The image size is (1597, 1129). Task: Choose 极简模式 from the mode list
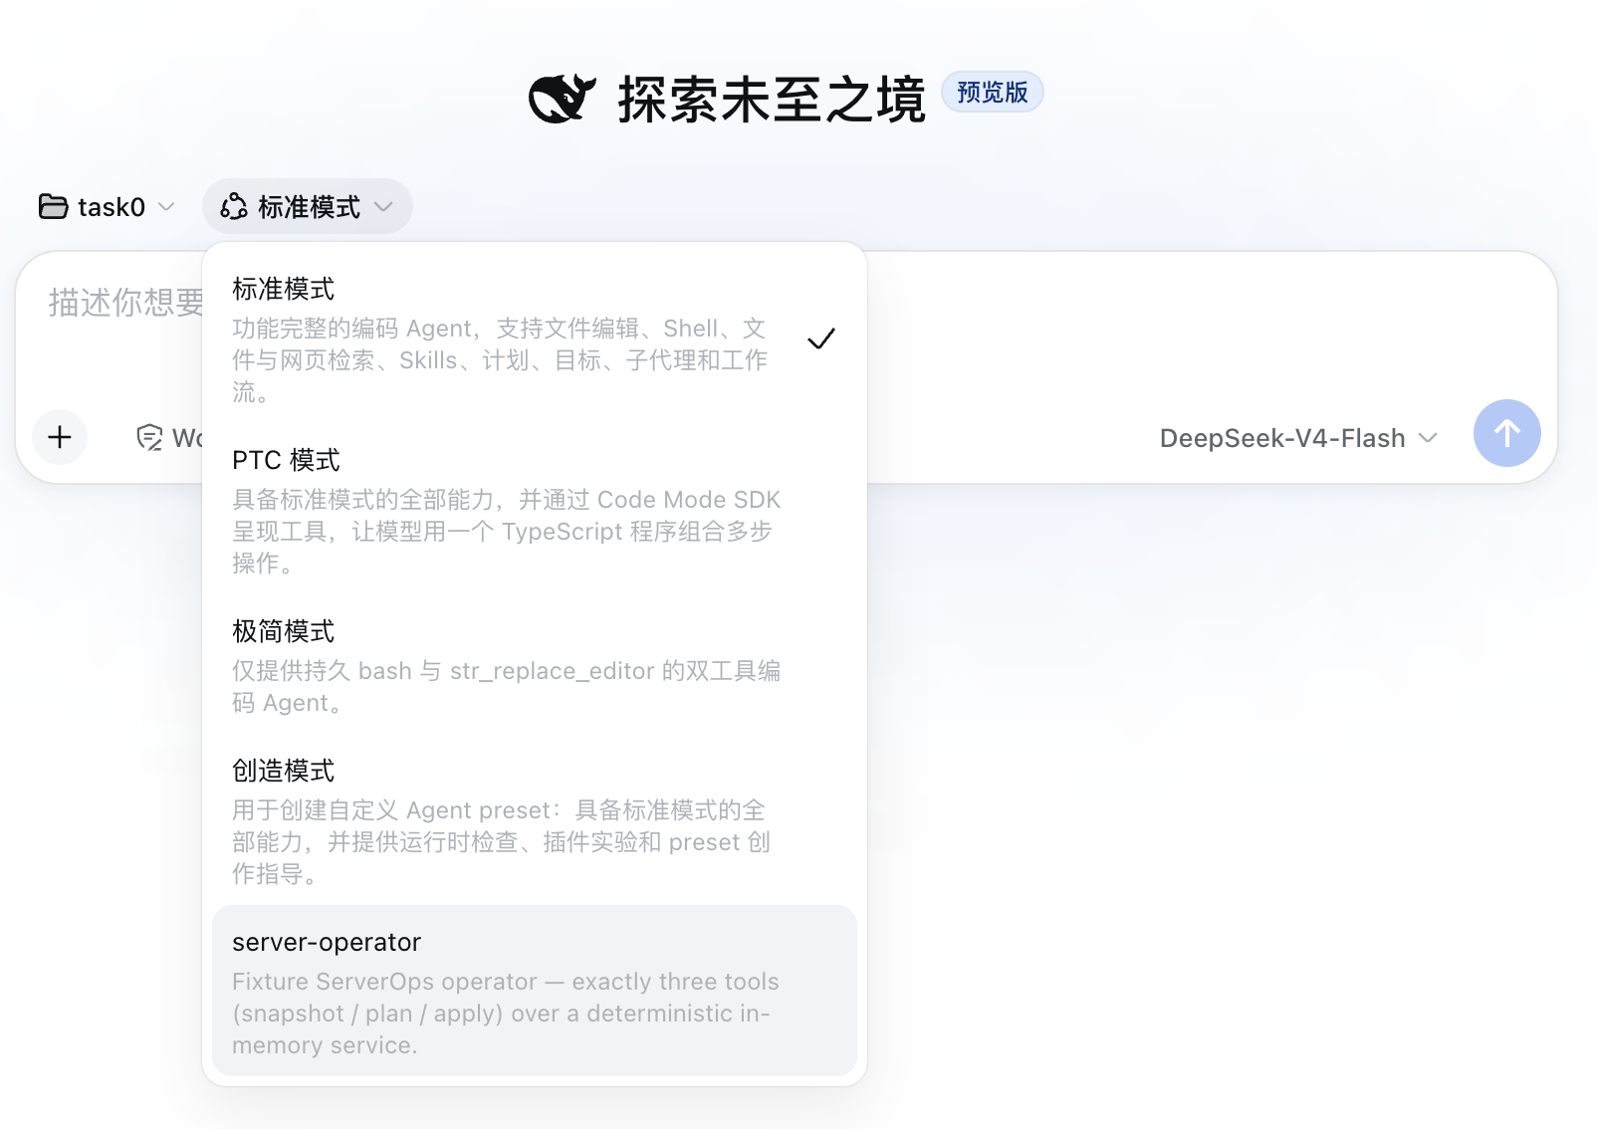point(534,665)
